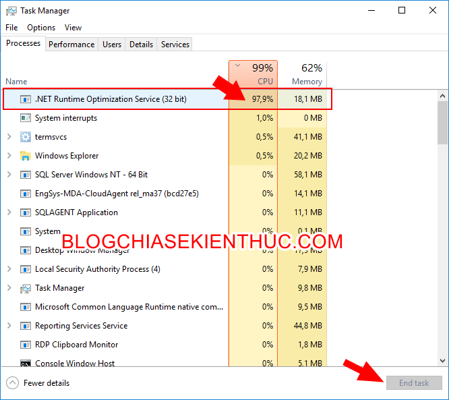This screenshot has height=400, width=449.
Task: Select the Processes tab
Action: [23, 43]
